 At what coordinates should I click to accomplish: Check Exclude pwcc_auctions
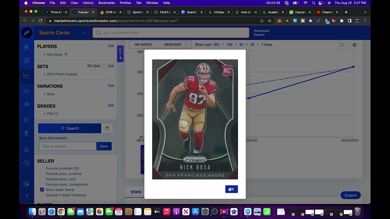pyautogui.click(x=42, y=174)
